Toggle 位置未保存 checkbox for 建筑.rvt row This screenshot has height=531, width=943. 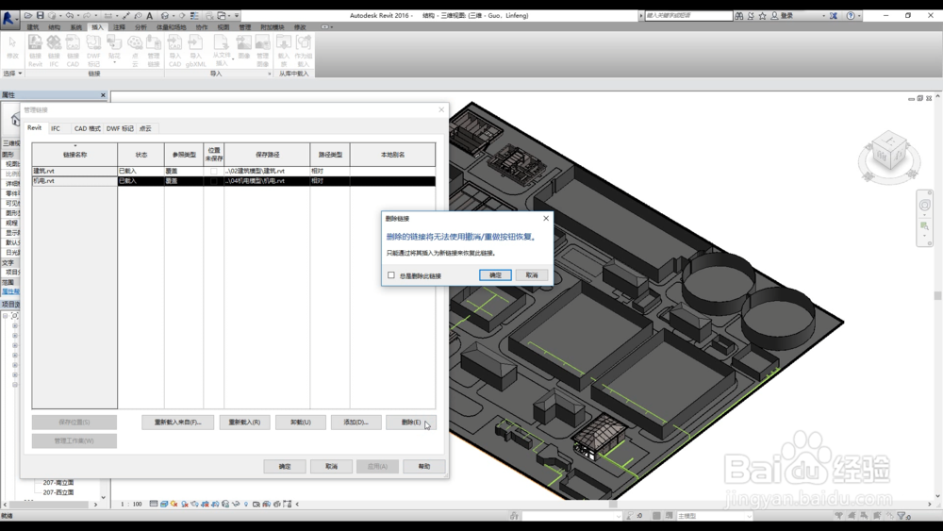tap(213, 172)
